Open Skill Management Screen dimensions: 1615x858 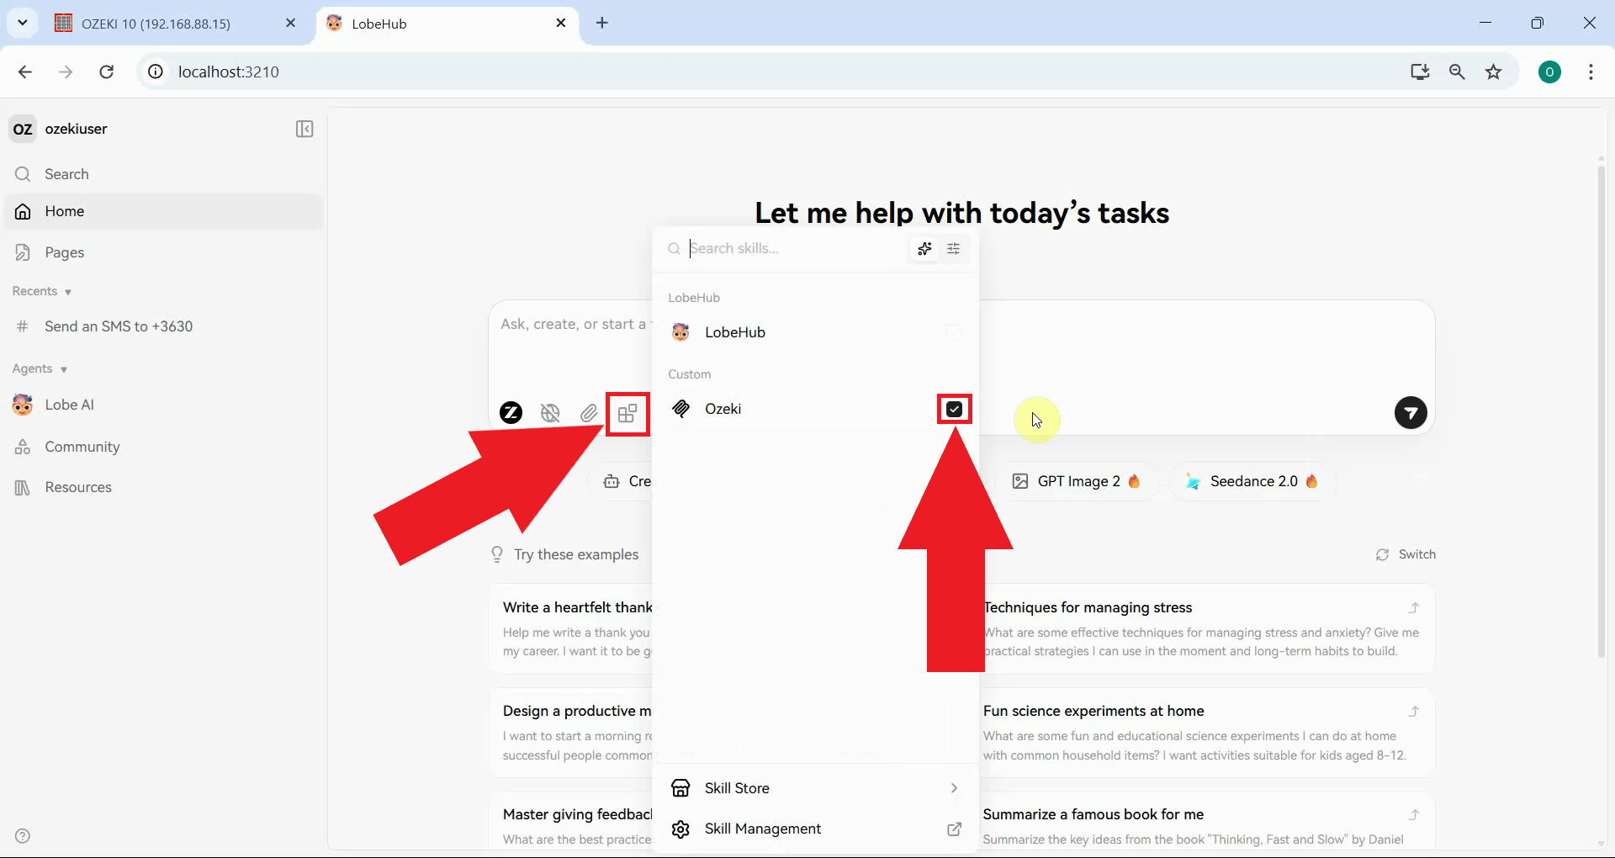tap(815, 829)
